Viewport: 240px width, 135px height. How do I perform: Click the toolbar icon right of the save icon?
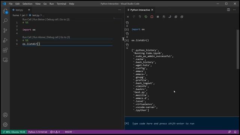click(x=170, y=17)
